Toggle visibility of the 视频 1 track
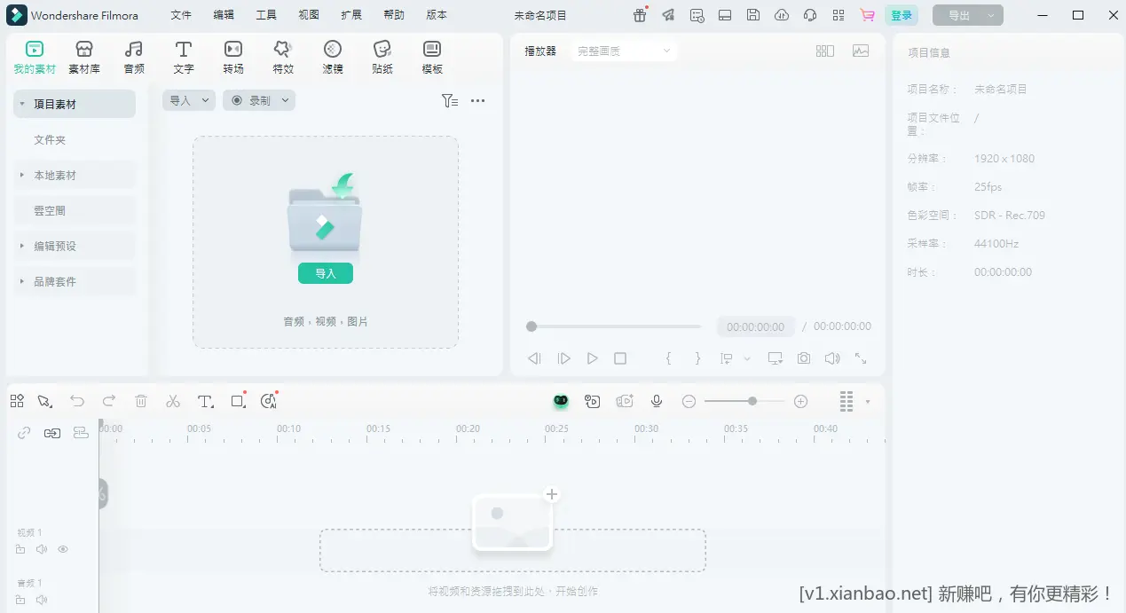Image resolution: width=1126 pixels, height=613 pixels. 62,548
